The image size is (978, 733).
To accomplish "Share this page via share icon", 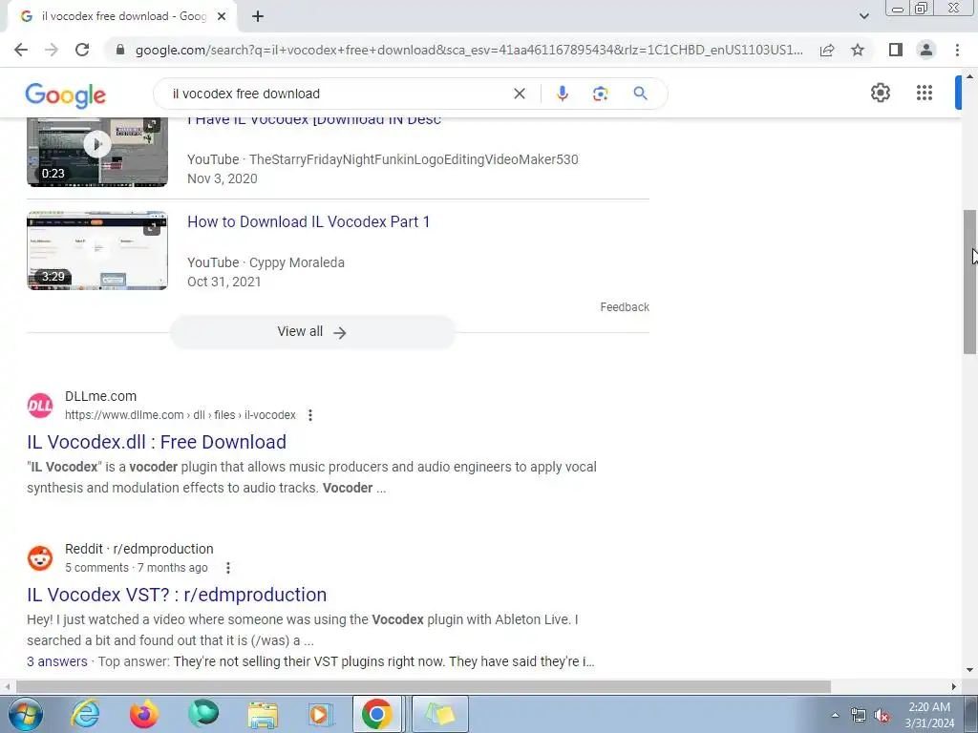I will coord(827,50).
